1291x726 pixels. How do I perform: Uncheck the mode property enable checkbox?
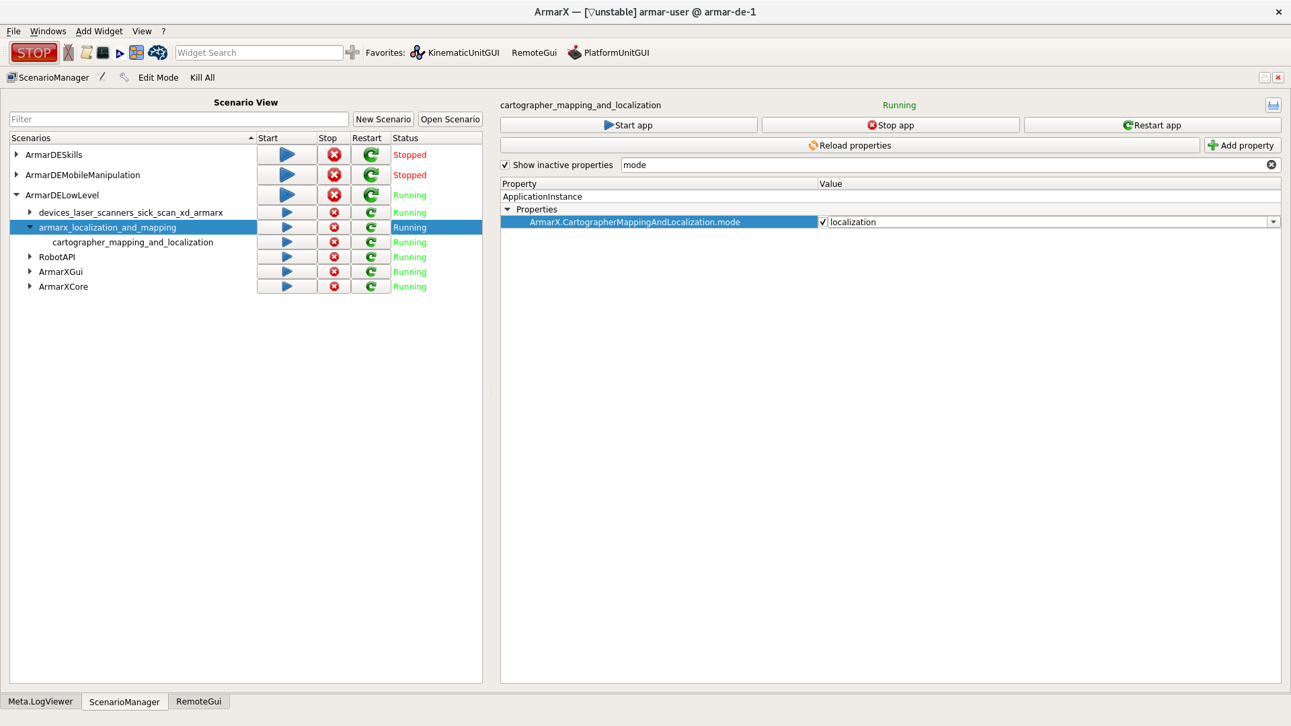click(823, 222)
